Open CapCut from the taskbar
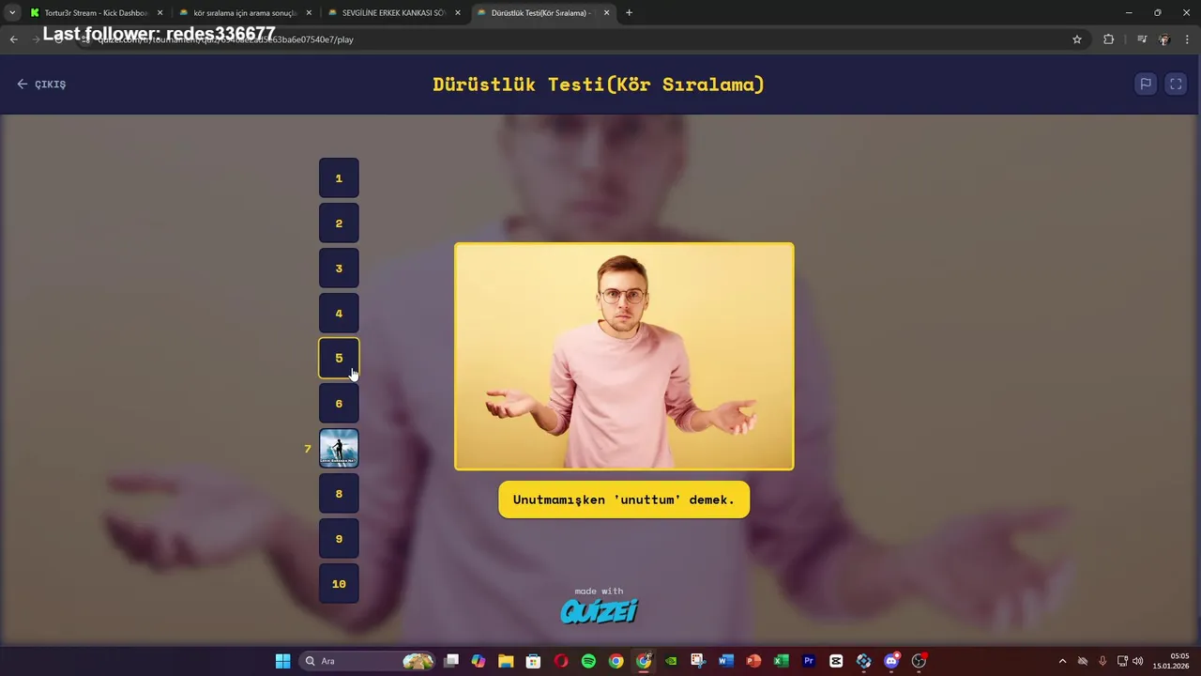 click(x=836, y=661)
